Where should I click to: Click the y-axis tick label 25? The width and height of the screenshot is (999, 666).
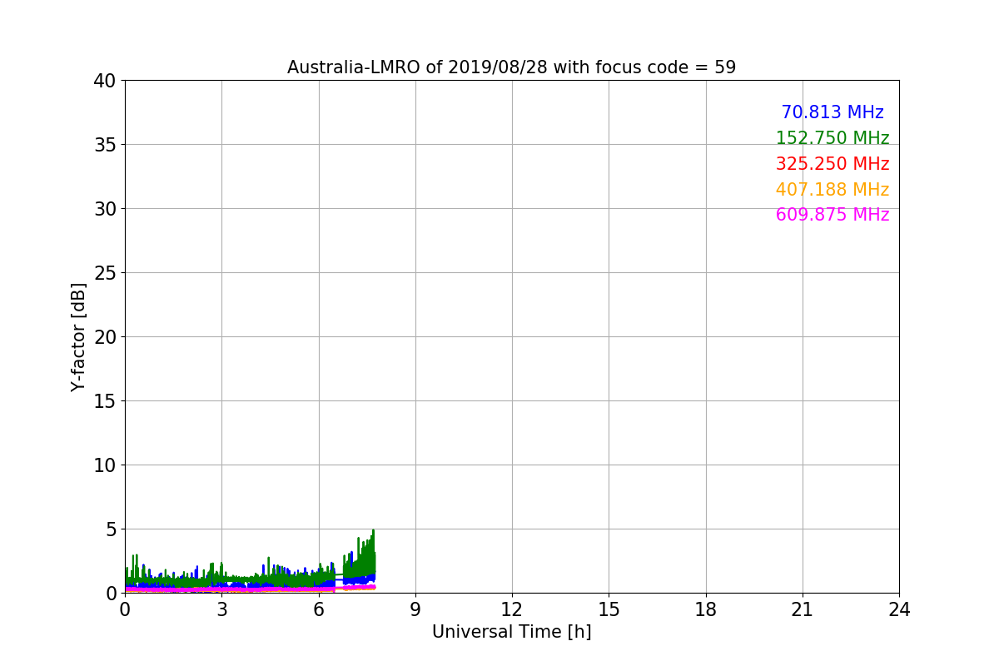coord(104,273)
